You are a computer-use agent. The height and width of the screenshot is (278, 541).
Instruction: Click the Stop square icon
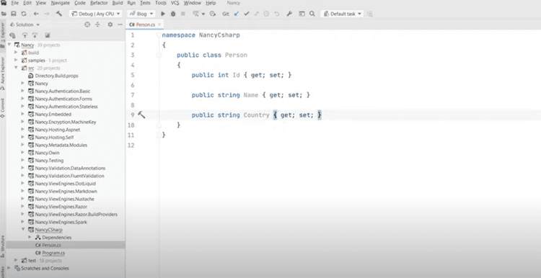pos(183,14)
